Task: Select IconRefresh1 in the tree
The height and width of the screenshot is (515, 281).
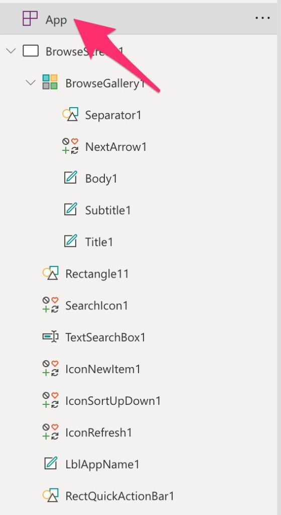Action: pyautogui.click(x=98, y=433)
